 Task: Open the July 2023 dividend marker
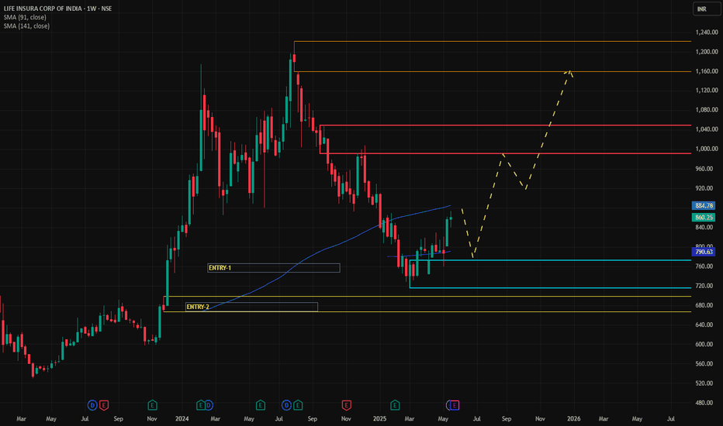click(92, 405)
